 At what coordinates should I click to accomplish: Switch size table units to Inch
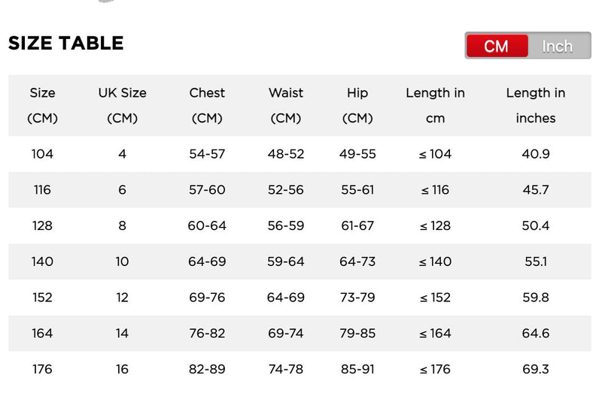558,46
